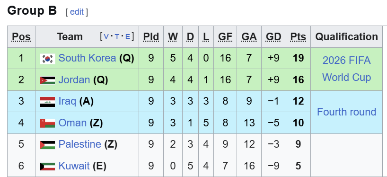
Task: Open the Jordan team link
Action: [74, 80]
